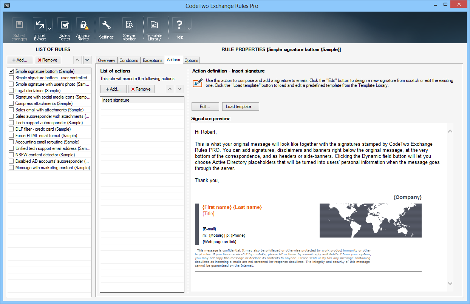
Task: Select the Actions tab
Action: [x=173, y=60]
